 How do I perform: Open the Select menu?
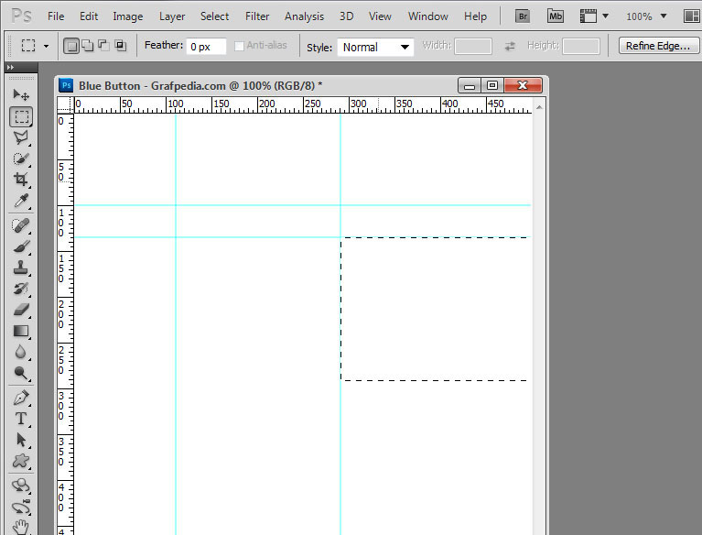pyautogui.click(x=214, y=16)
